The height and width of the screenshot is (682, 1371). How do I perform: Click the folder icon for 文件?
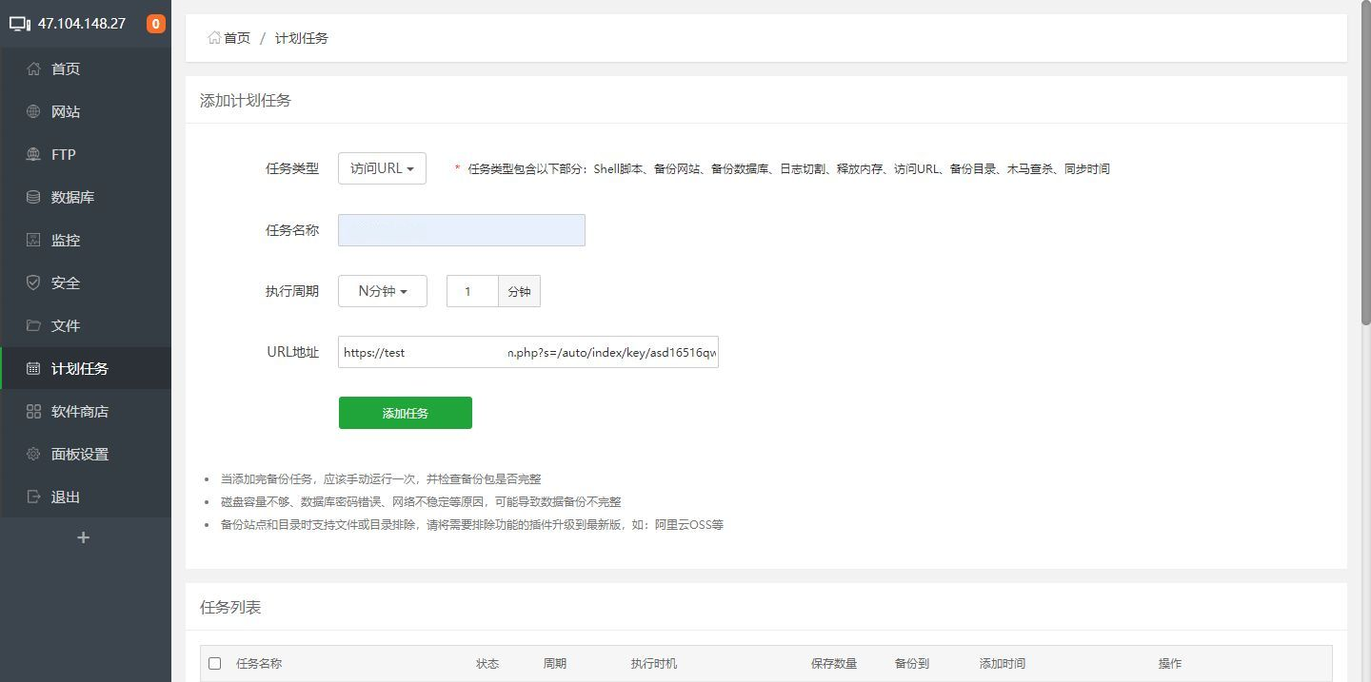tap(33, 325)
